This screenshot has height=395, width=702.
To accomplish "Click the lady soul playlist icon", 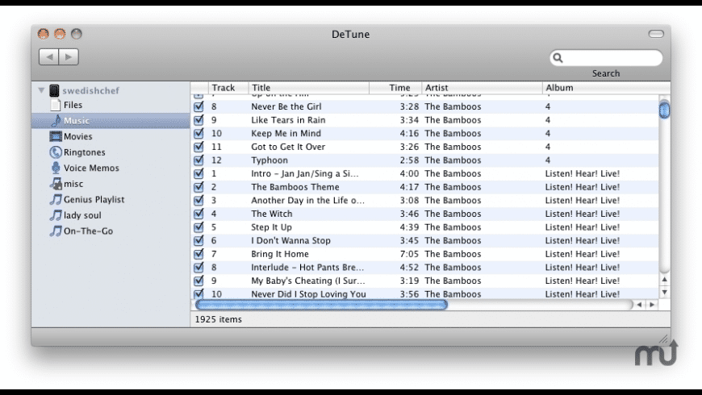I will [56, 215].
